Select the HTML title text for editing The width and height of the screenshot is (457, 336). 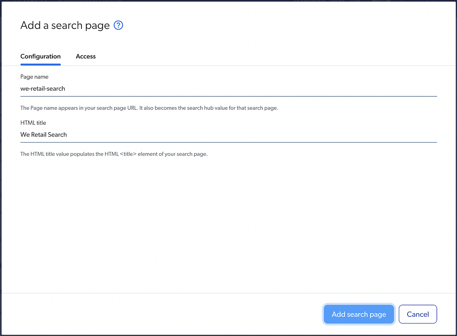click(x=43, y=134)
